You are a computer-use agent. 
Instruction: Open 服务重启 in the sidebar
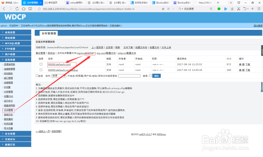point(8,119)
